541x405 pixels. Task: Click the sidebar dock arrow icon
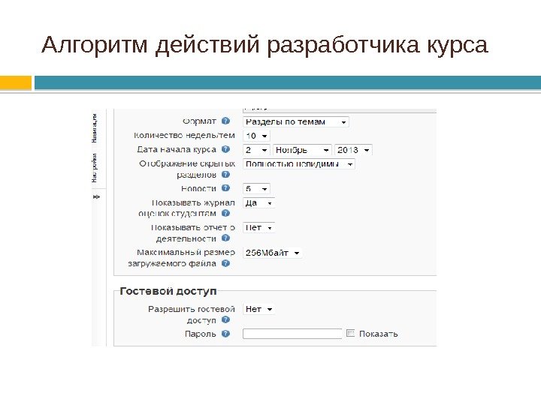click(x=97, y=196)
